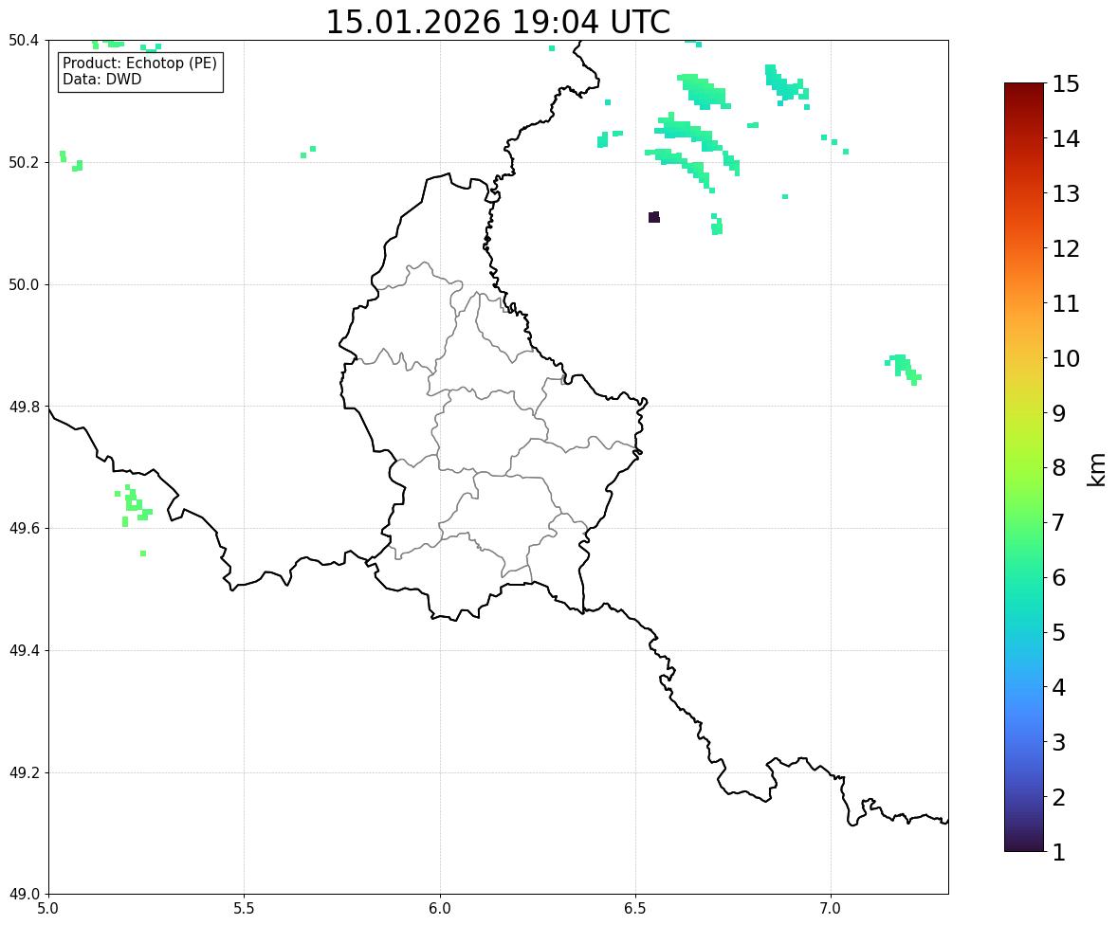Click the "km" colorbar unit label
1117x925 pixels.
(1096, 470)
